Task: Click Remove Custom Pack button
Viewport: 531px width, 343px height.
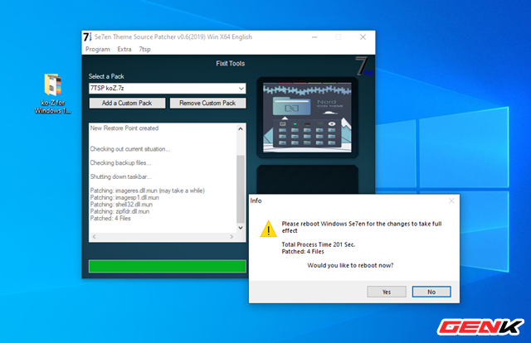Action: (207, 104)
